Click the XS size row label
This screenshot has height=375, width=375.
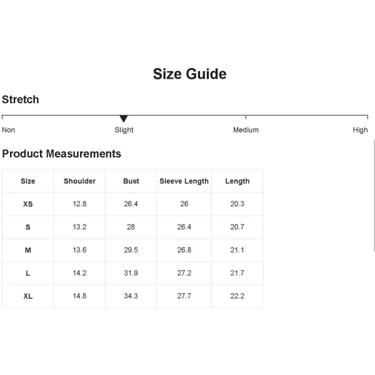28,204
